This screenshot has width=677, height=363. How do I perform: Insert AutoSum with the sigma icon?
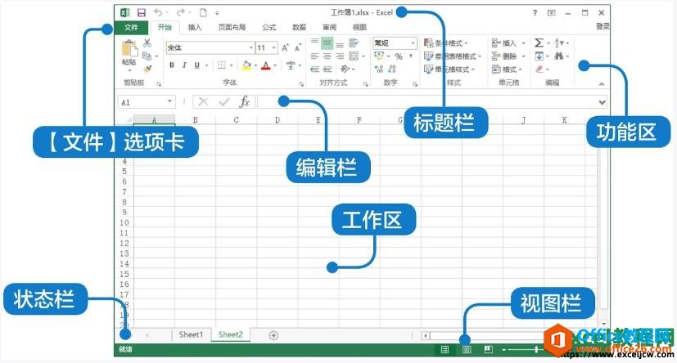[x=539, y=43]
